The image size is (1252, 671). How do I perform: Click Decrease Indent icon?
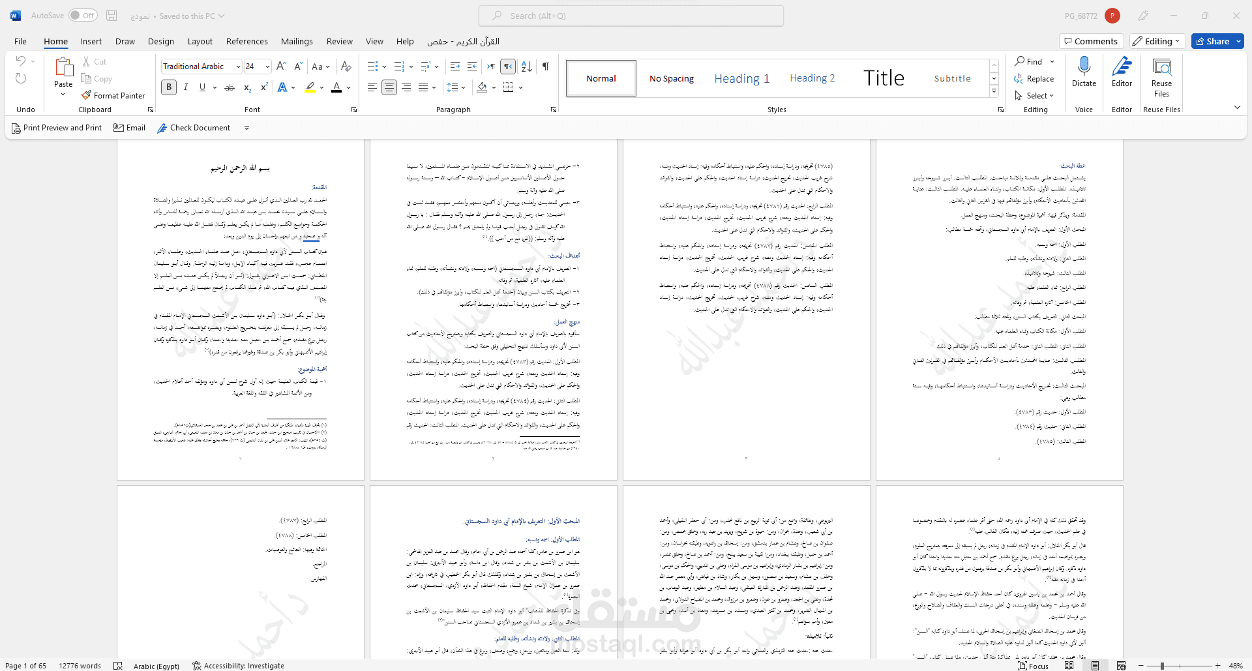point(455,66)
